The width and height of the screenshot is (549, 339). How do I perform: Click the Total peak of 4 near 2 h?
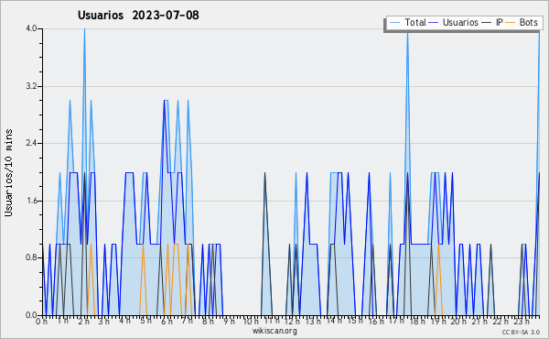[84, 29]
